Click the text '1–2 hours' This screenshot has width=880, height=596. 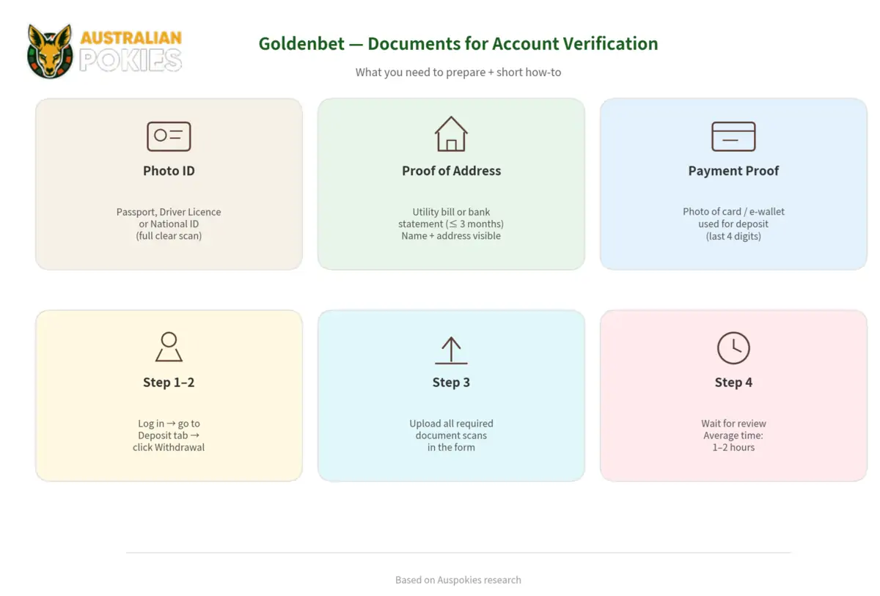pos(733,447)
